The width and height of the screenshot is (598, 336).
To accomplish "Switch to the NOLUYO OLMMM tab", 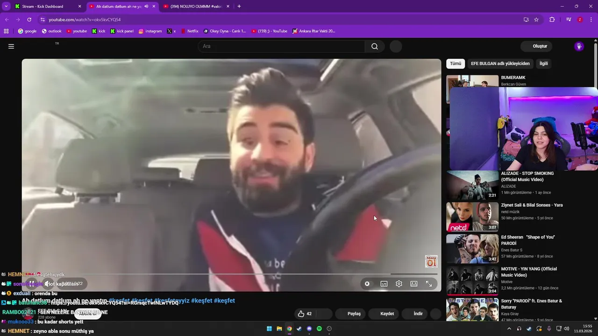I will point(196,7).
